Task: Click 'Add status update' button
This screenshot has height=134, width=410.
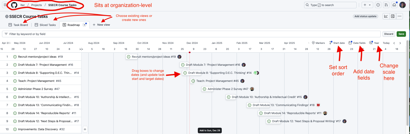Action: coord(365,16)
